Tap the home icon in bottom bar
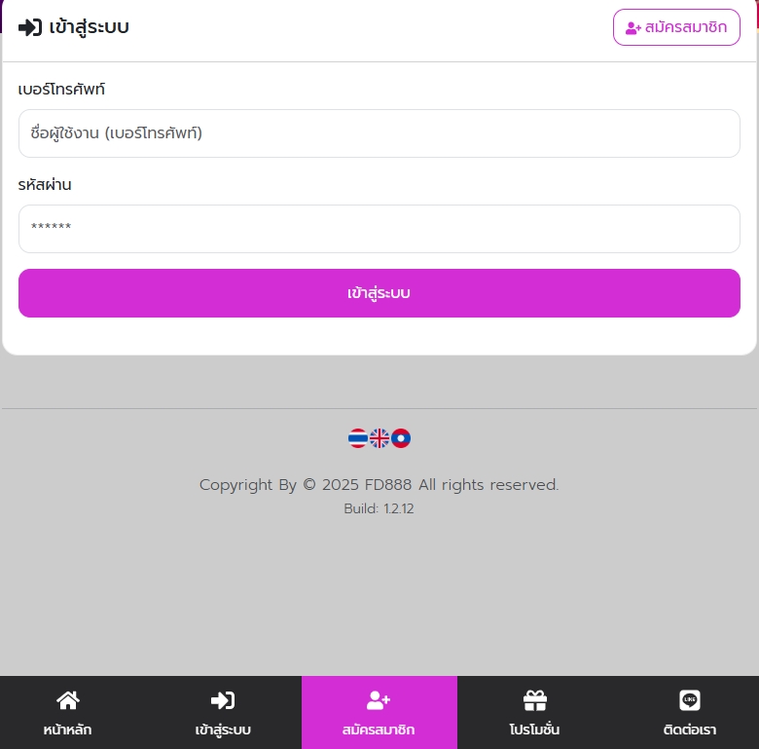 click(x=68, y=700)
